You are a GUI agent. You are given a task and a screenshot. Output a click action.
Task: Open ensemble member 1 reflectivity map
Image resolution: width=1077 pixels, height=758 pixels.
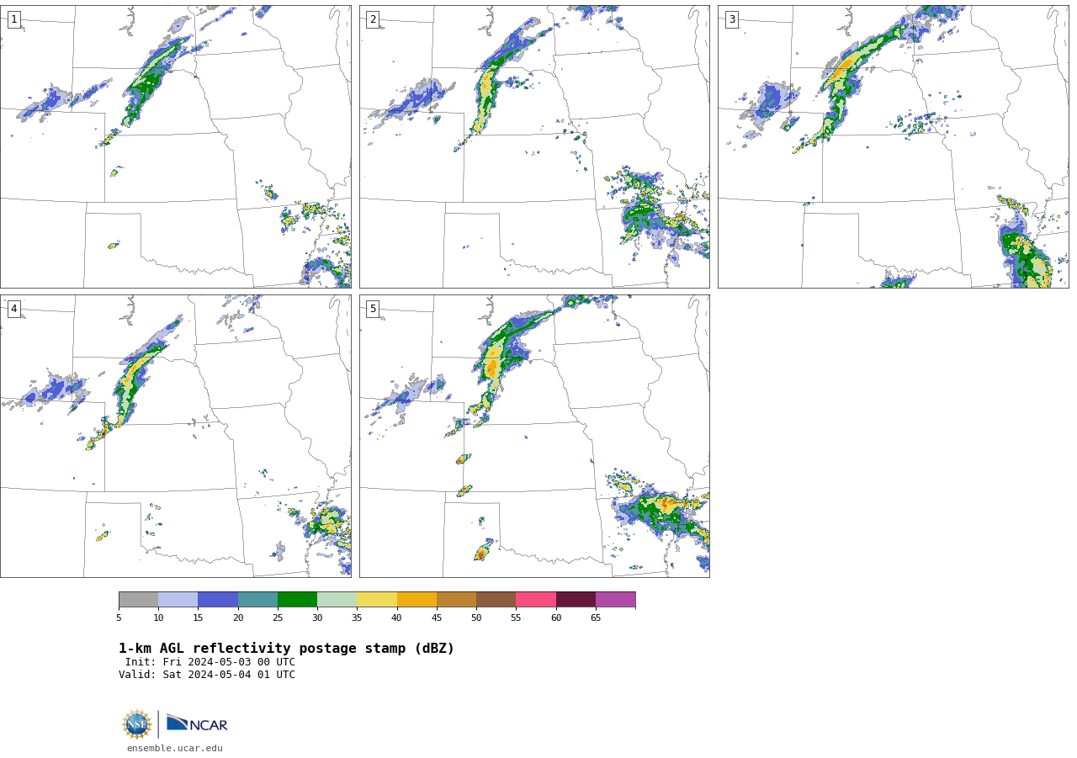coord(176,146)
